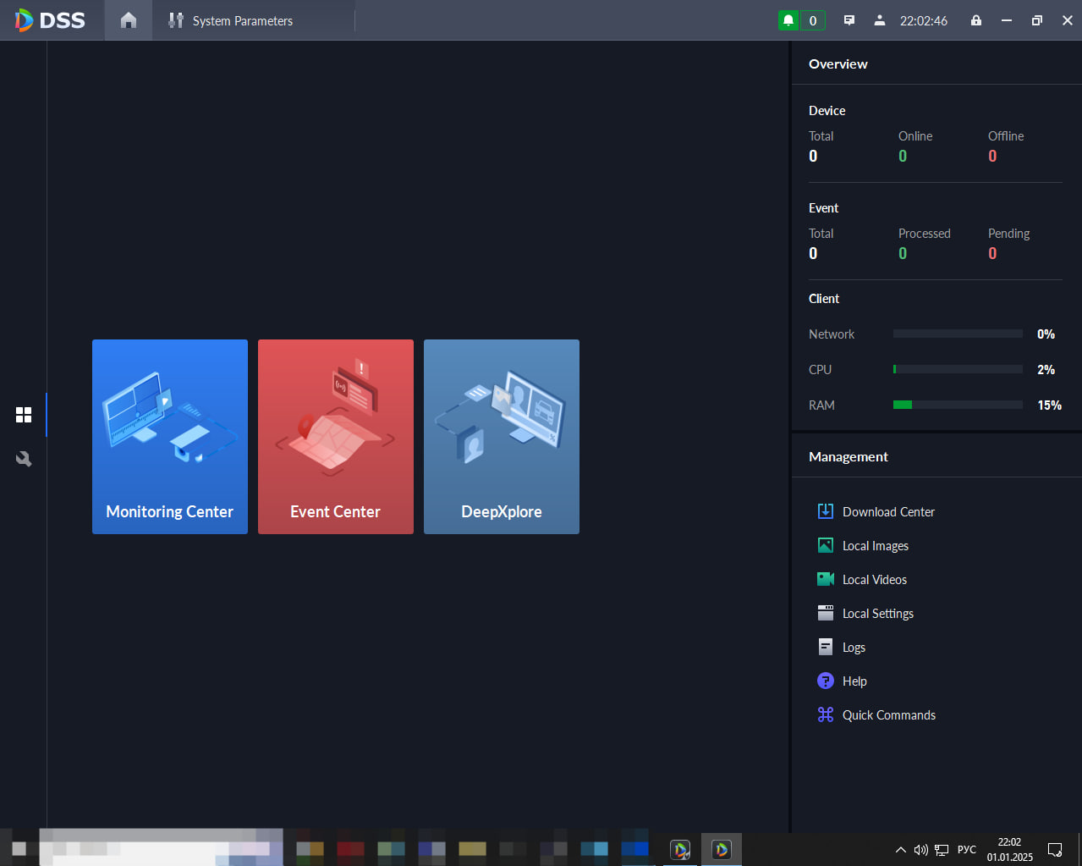Image resolution: width=1082 pixels, height=866 pixels.
Task: Open the DeepXplore tile
Action: pyautogui.click(x=502, y=437)
